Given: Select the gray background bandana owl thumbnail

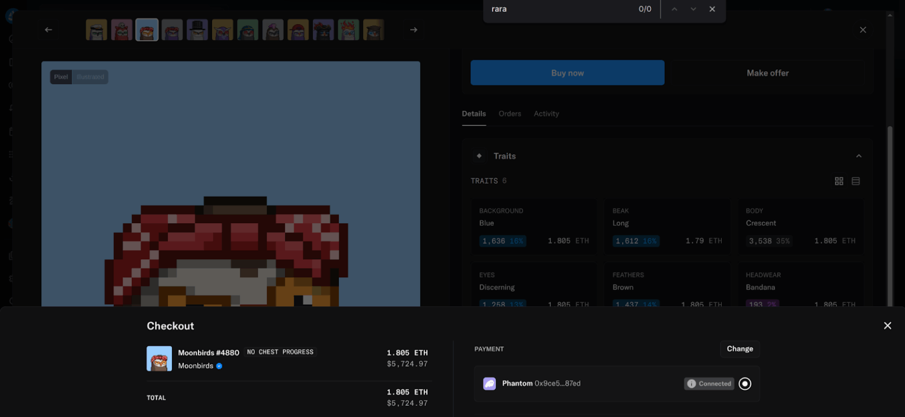Looking at the screenshot, I should click(172, 29).
